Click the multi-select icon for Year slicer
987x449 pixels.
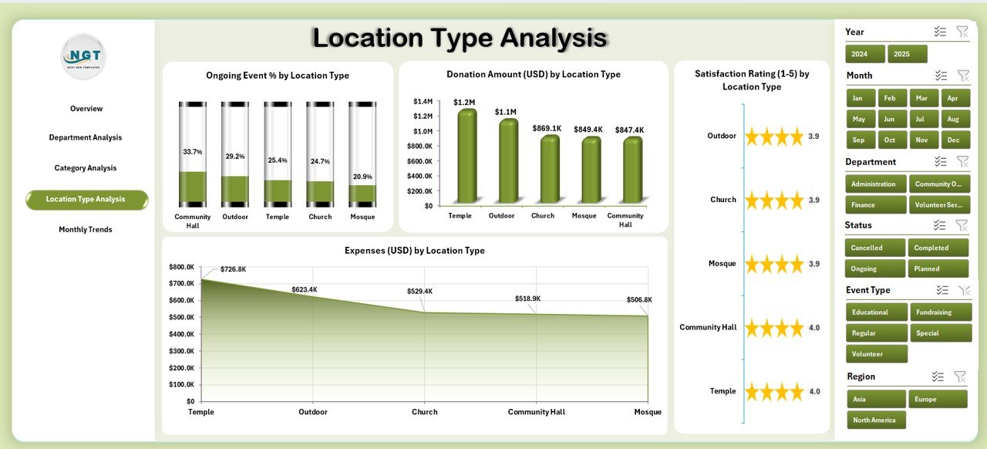click(939, 32)
